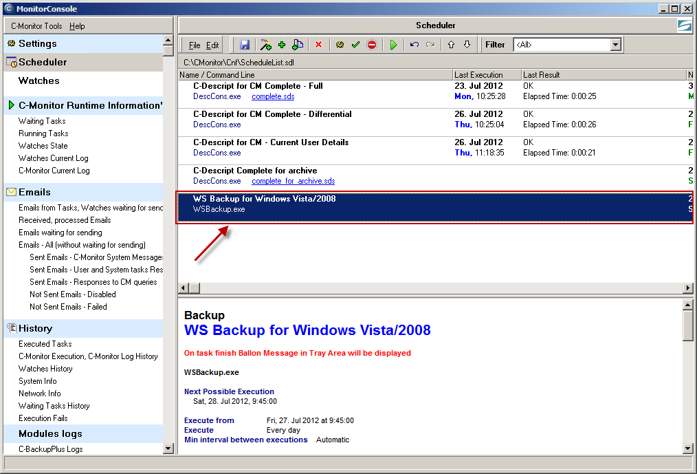Open Received, processed Emails

coord(65,220)
